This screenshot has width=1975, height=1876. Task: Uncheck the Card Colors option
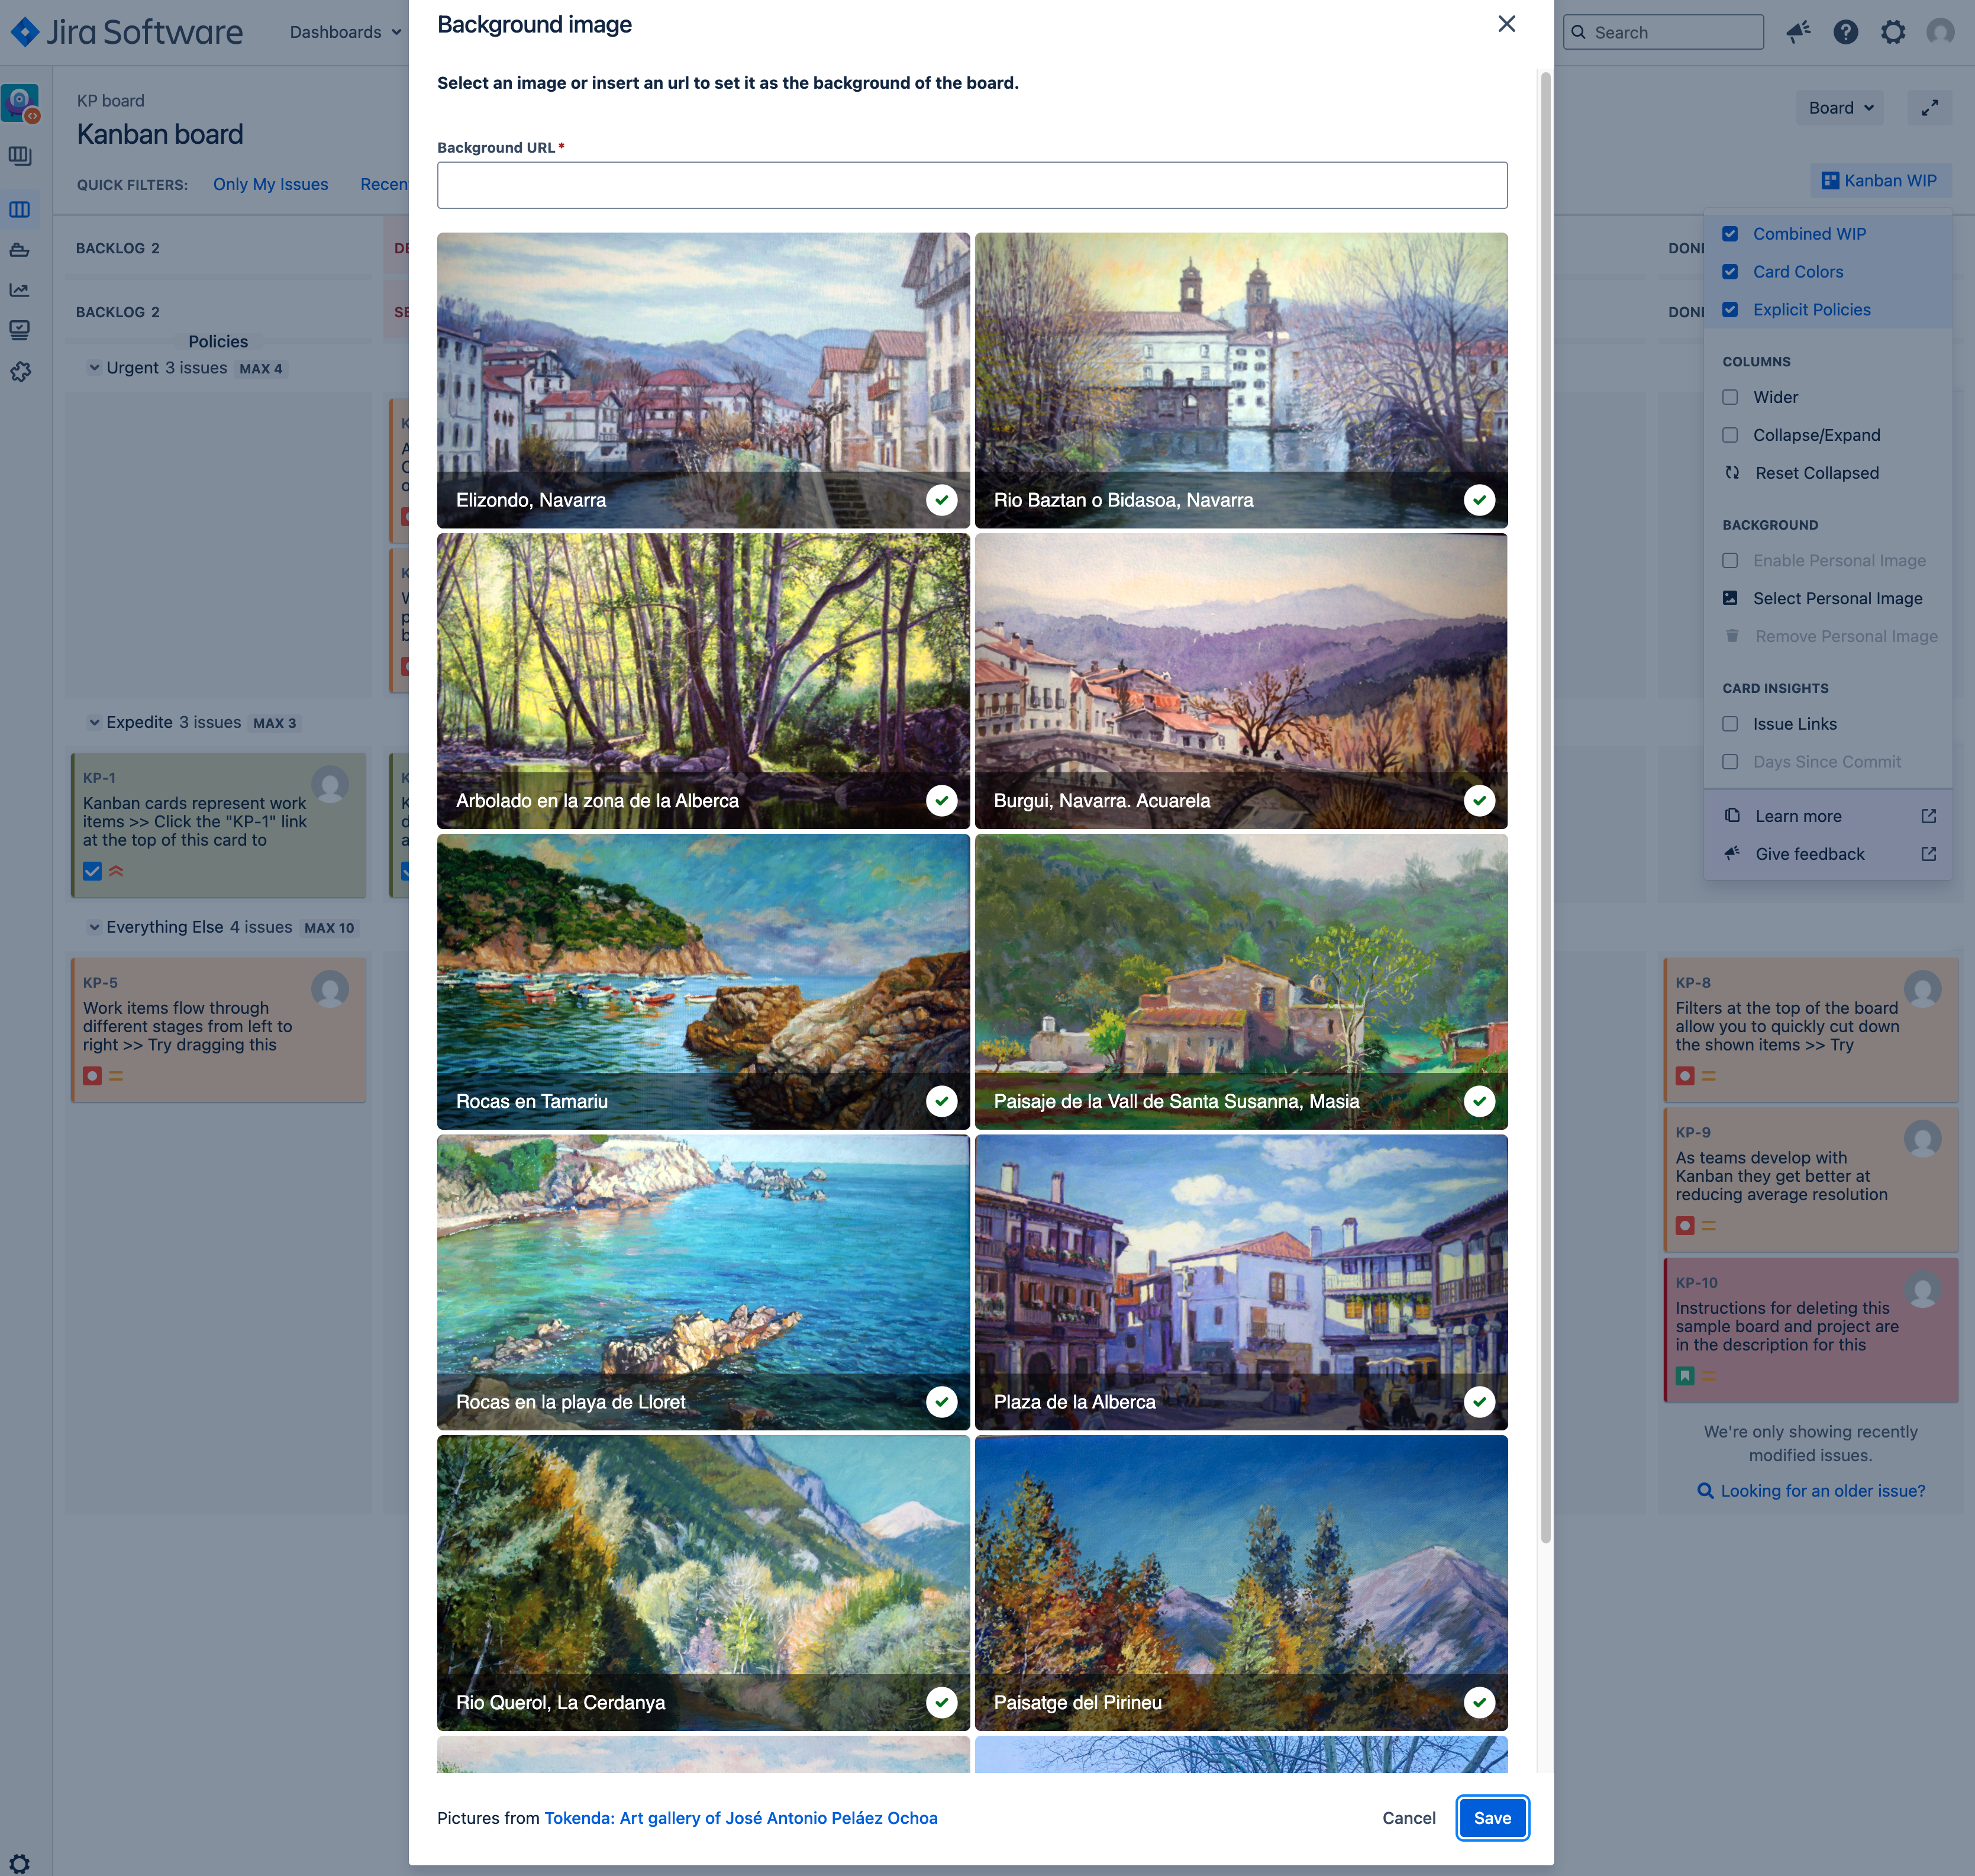tap(1730, 272)
